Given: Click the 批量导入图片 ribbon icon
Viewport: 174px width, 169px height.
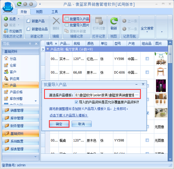Looking at the screenshot, I should point(67,25).
